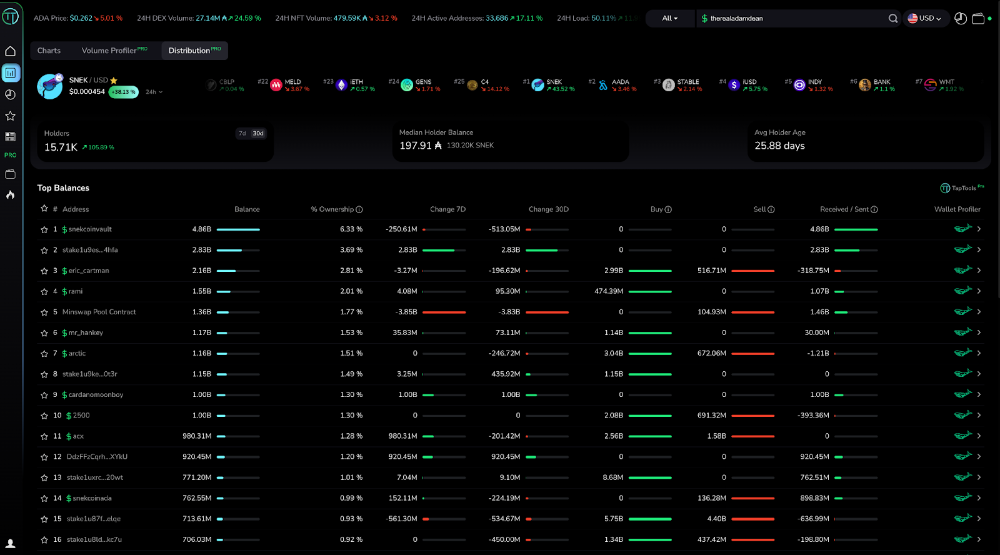Click the eric_cartman Buy bar
The width and height of the screenshot is (1000, 555).
pos(650,271)
